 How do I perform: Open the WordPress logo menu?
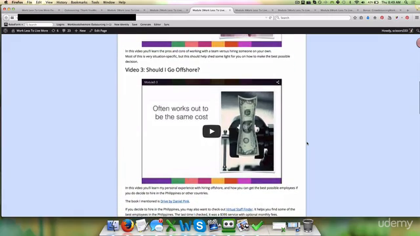[5, 31]
